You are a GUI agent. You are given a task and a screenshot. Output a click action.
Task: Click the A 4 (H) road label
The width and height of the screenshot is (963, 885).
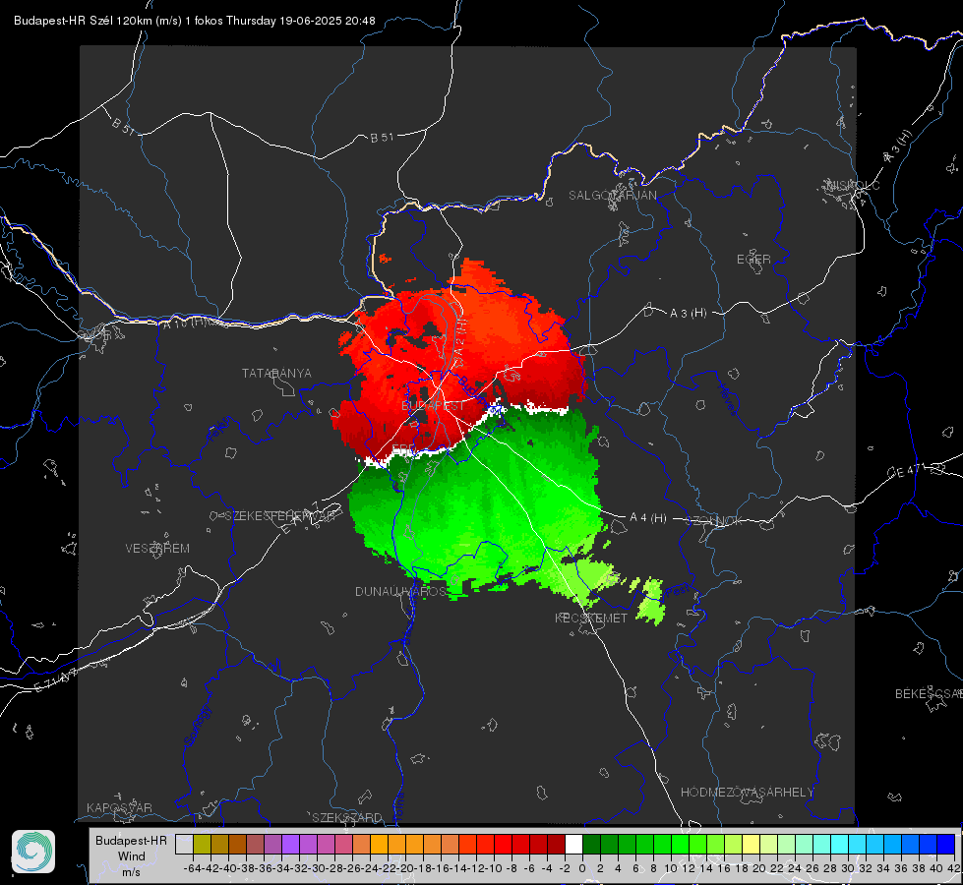[x=648, y=518]
